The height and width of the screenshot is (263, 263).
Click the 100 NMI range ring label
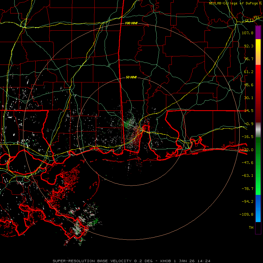[x=131, y=23]
